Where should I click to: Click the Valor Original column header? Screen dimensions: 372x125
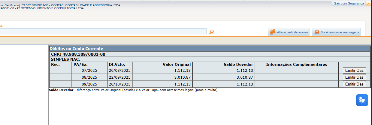(x=177, y=64)
